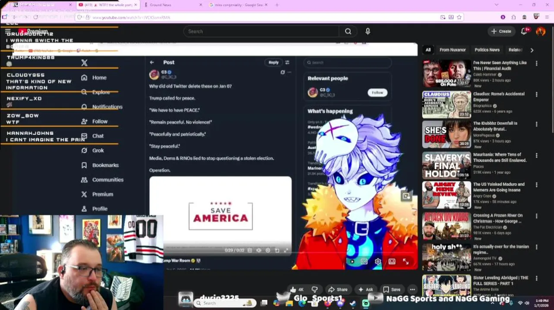Open options for iDubbbz Downfall video
The width and height of the screenshot is (554, 310).
536,124
